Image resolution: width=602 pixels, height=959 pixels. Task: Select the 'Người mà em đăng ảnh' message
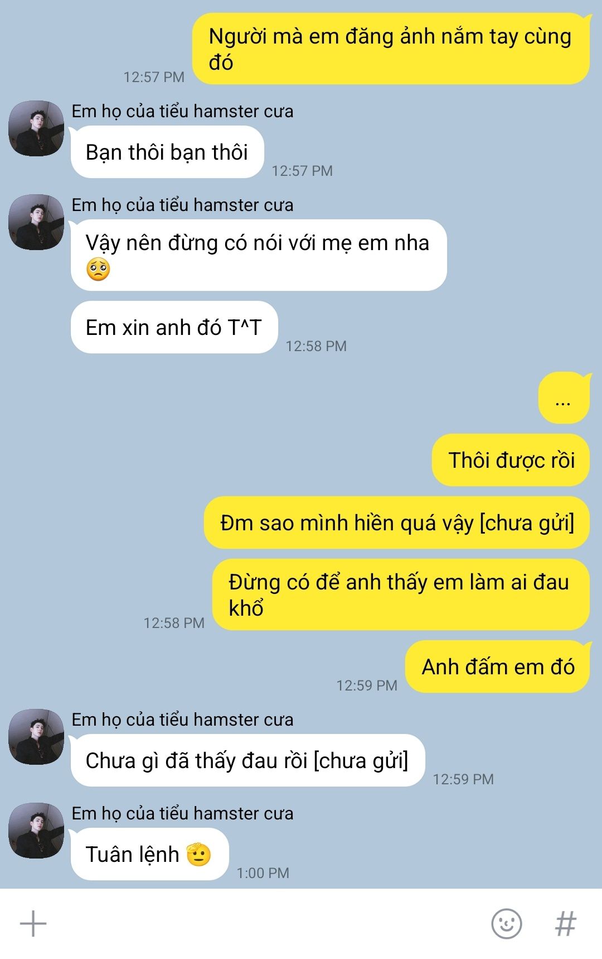pyautogui.click(x=391, y=49)
